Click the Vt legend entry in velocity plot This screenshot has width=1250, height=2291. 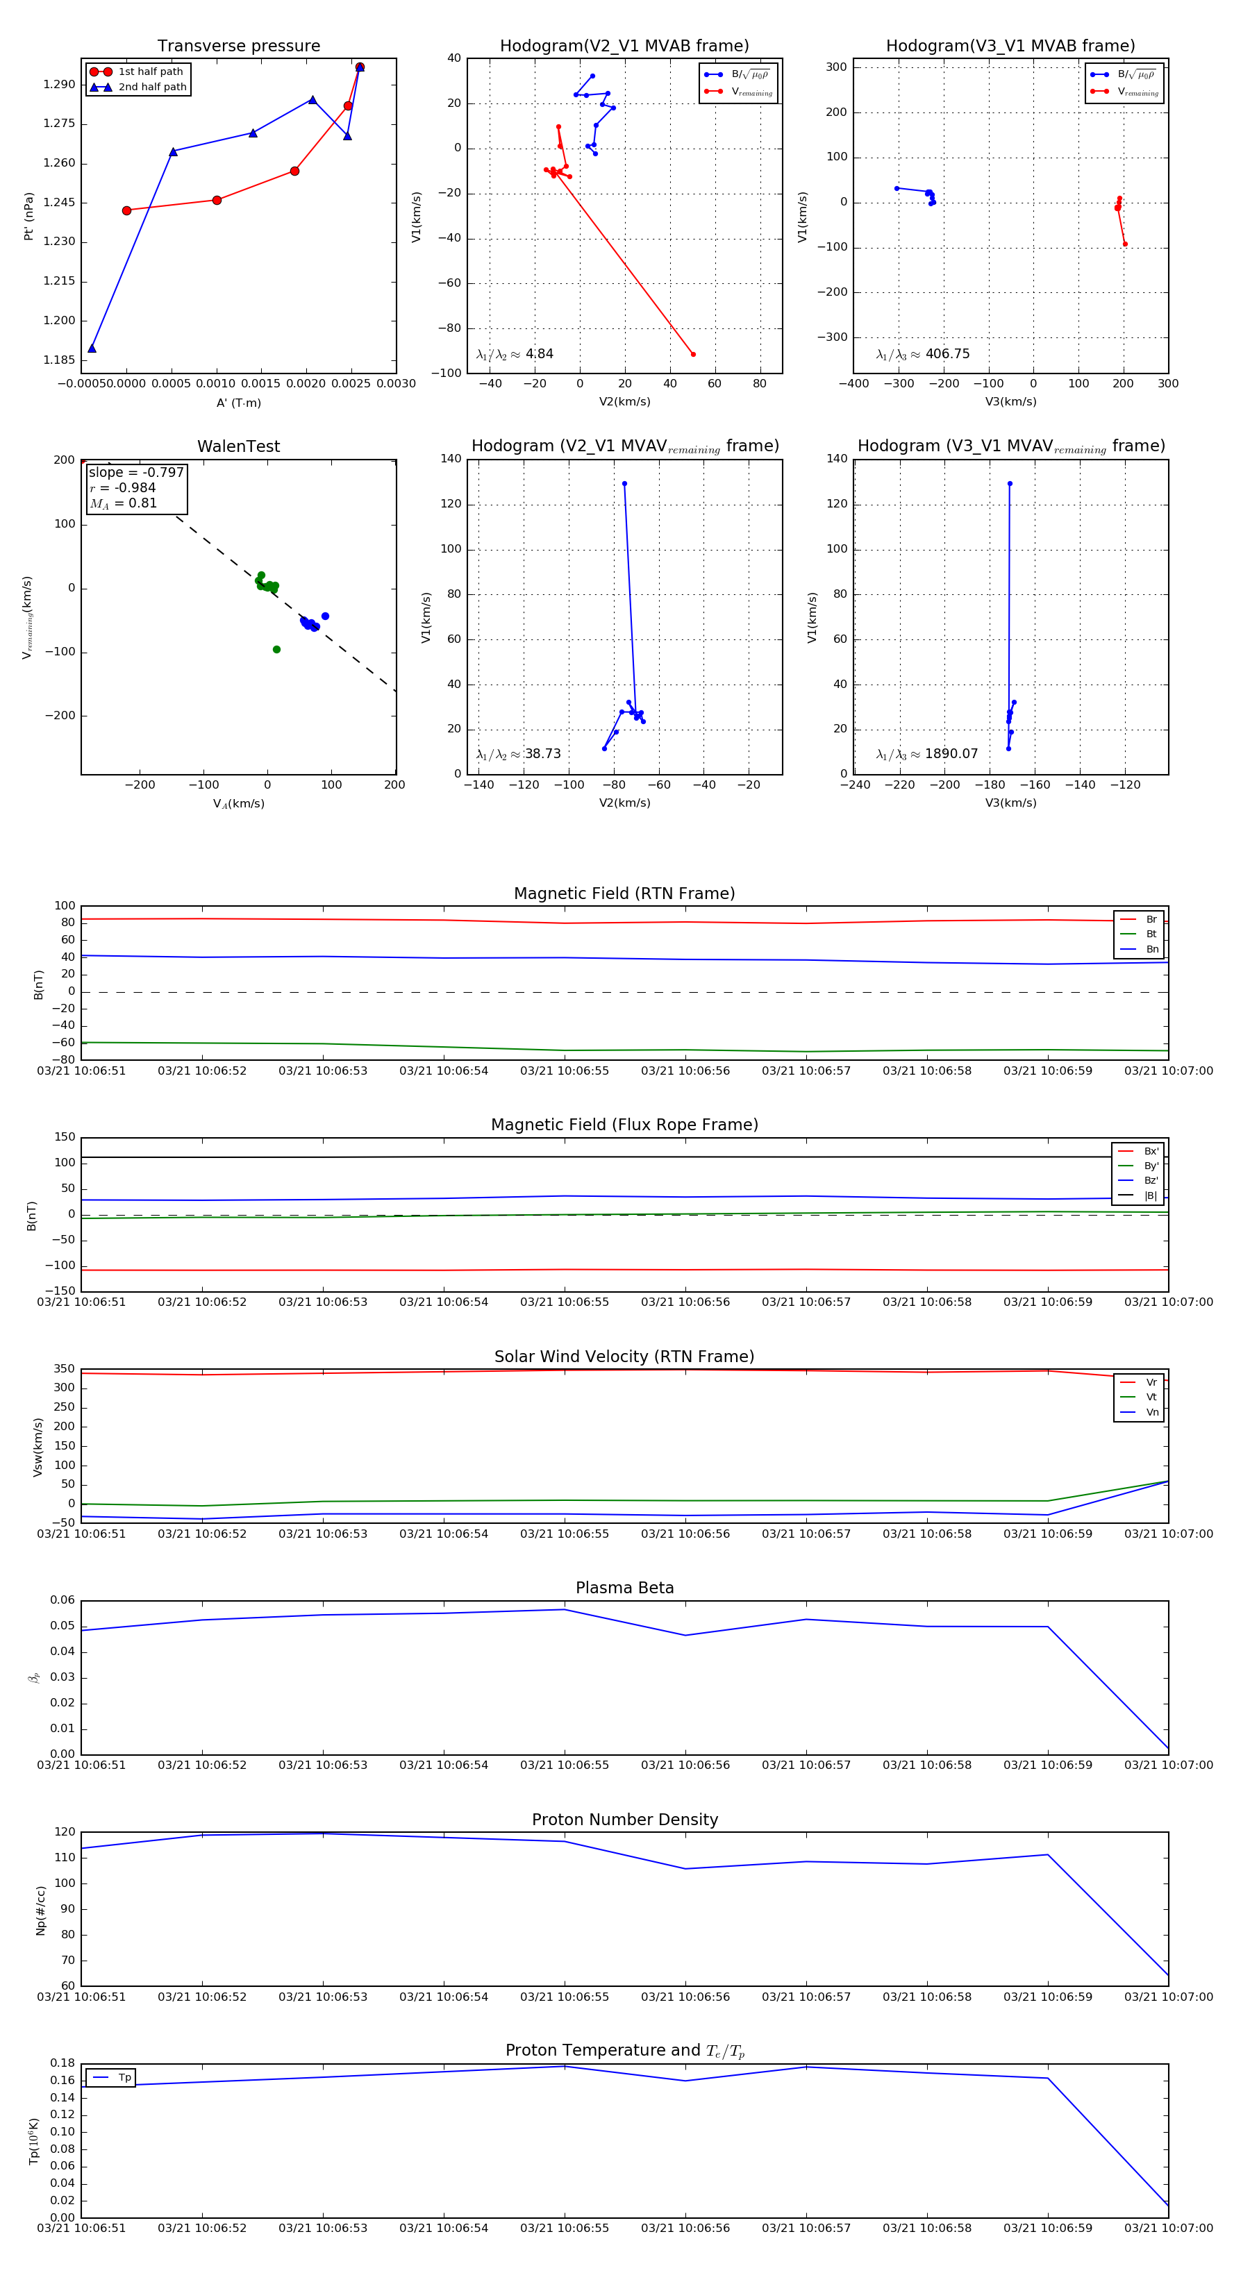coord(1139,1398)
